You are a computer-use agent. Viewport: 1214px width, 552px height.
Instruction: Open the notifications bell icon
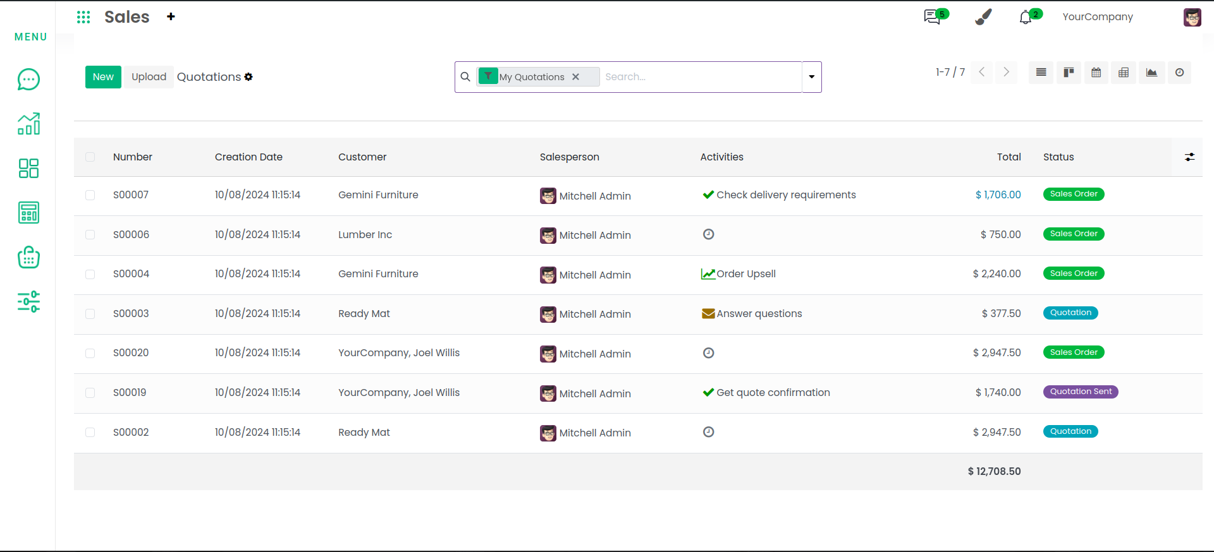(x=1026, y=18)
